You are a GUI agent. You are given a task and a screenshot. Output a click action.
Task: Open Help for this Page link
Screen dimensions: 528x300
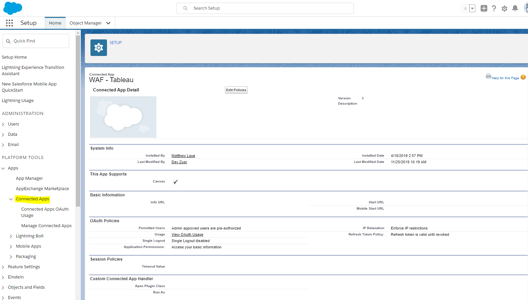[x=505, y=78]
